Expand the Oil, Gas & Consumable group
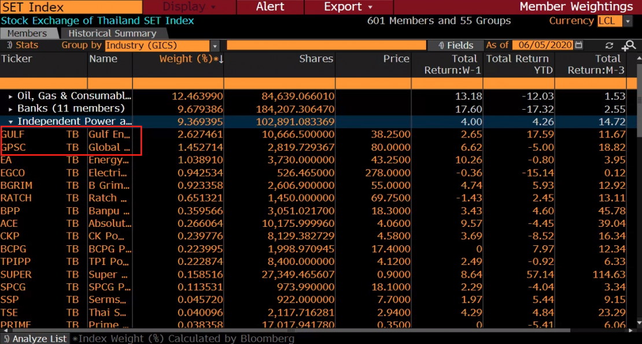This screenshot has width=642, height=344. click(10, 96)
